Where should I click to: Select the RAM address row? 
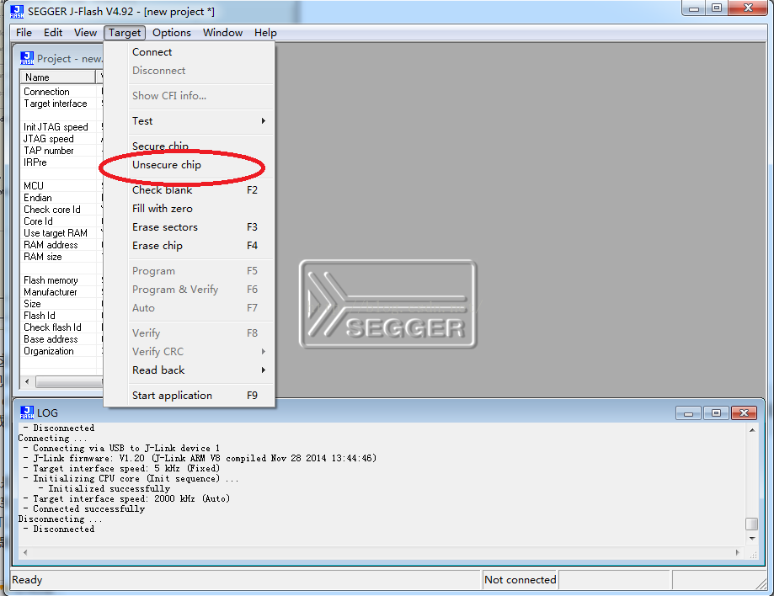61,245
